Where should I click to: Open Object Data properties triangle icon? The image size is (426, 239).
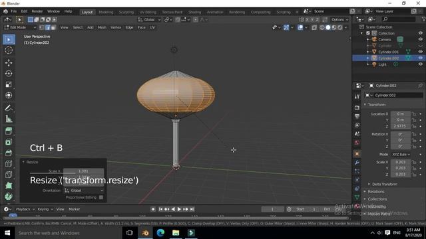[x=357, y=197]
